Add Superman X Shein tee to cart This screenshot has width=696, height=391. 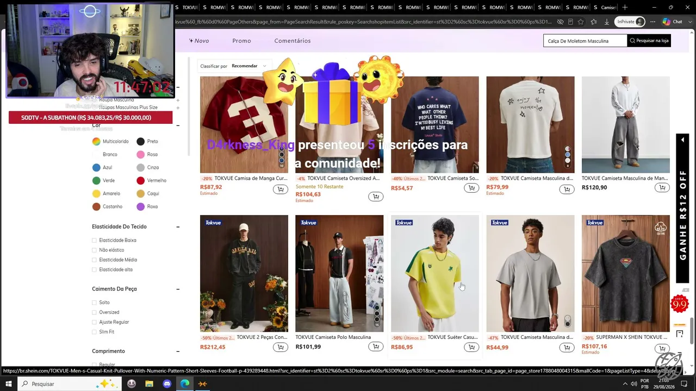coord(662,348)
